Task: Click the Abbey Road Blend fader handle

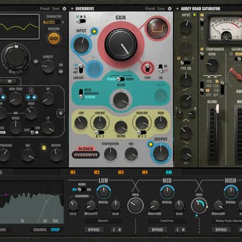Action: [x=217, y=109]
